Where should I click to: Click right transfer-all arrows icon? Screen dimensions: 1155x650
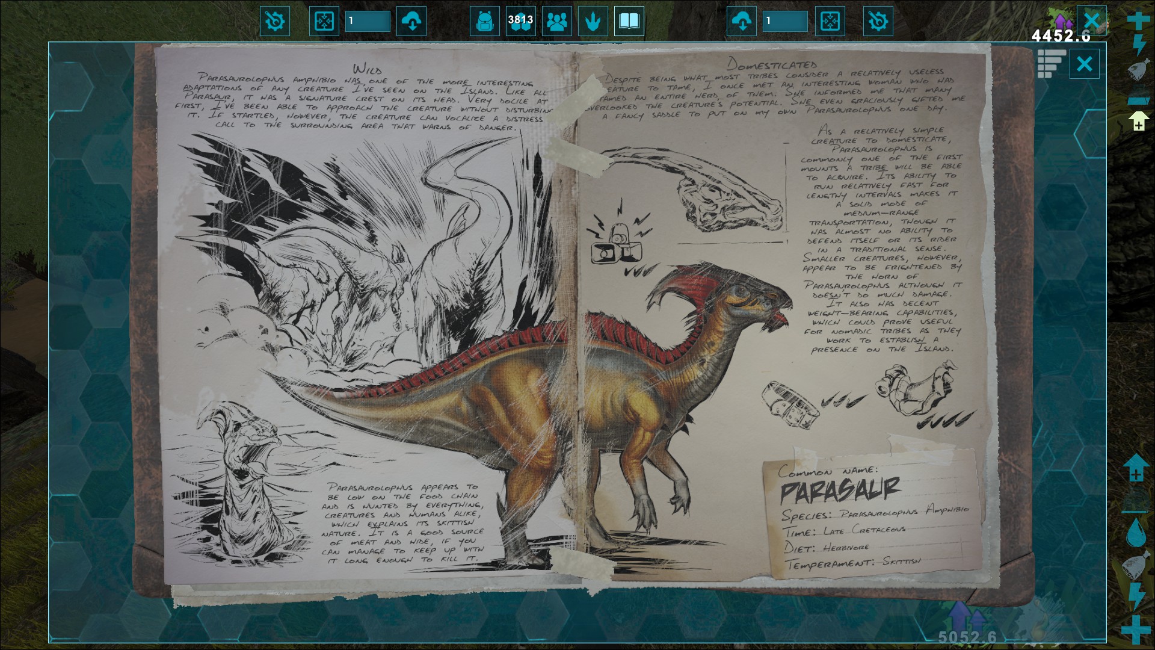830,22
